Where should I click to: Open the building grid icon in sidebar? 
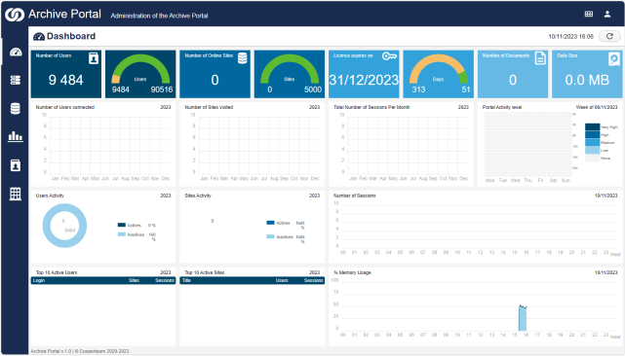pyautogui.click(x=16, y=194)
